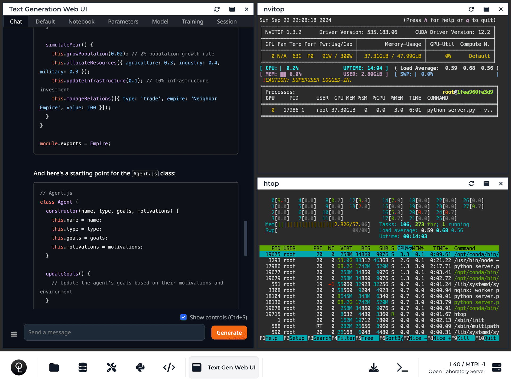Click F10 Quit in htop footer
This screenshot has width=511, height=383.
tap(487, 338)
